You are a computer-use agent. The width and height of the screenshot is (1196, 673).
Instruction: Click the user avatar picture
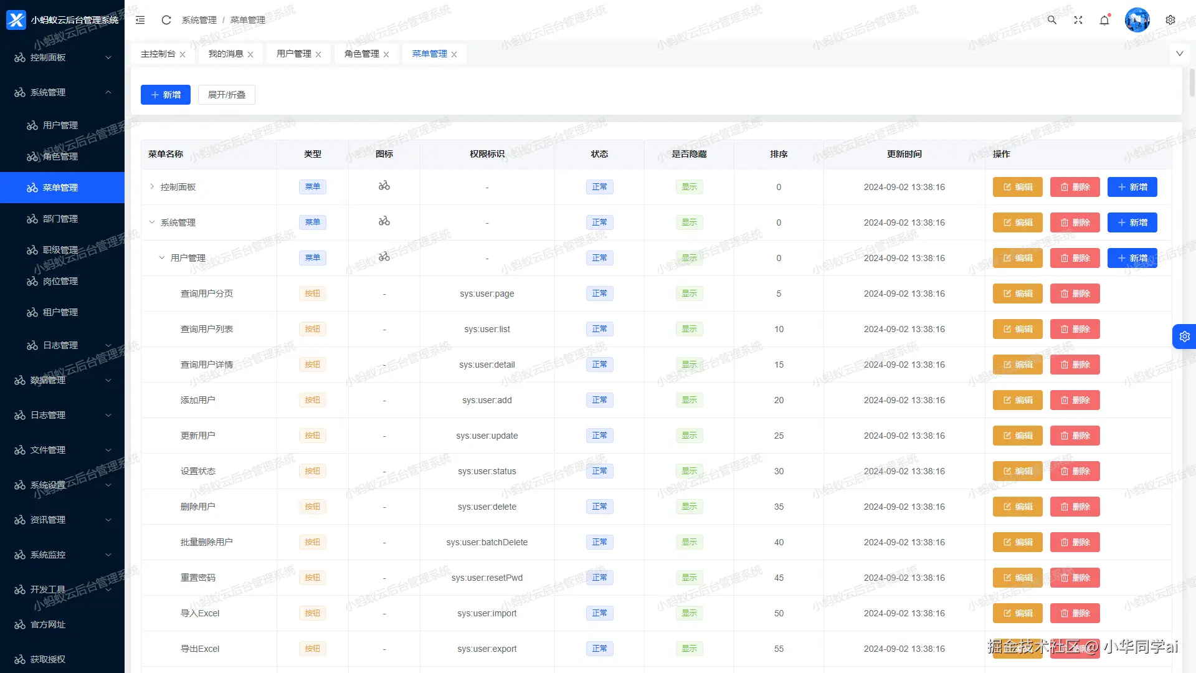(1137, 20)
